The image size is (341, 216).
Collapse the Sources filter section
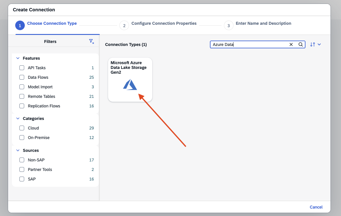point(18,150)
